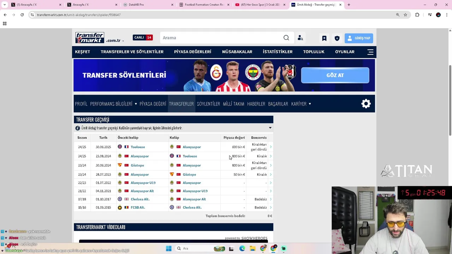Open Transferler ve Söylentiler menu
452x254 pixels.
point(132,52)
